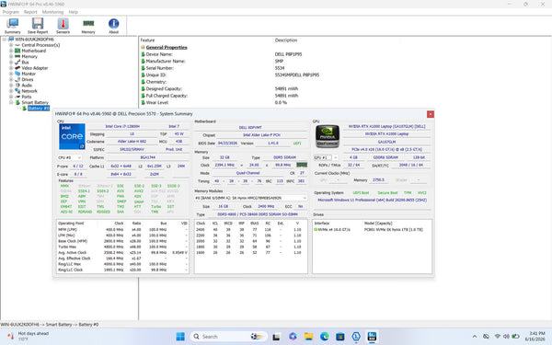Open the Sensors thermometer tool
Screen dimensions: 552x345
[x=63, y=26]
